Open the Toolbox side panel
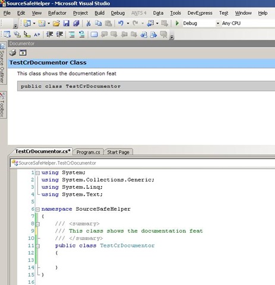This screenshot has height=285, width=275. [x=2, y=105]
